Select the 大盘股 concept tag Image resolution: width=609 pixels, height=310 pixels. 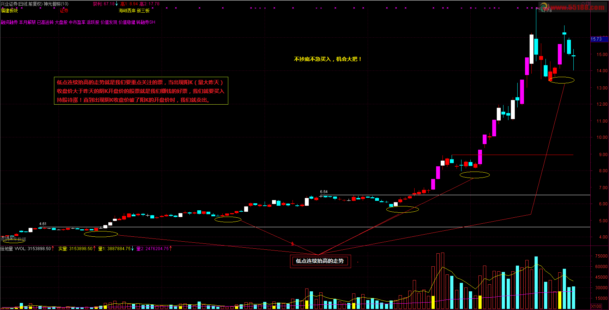[61, 22]
